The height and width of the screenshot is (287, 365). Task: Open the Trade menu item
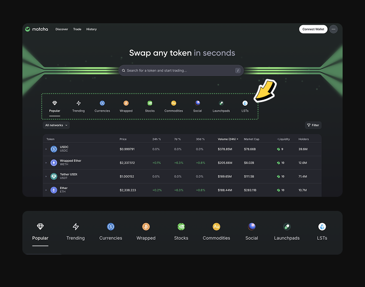click(x=77, y=29)
